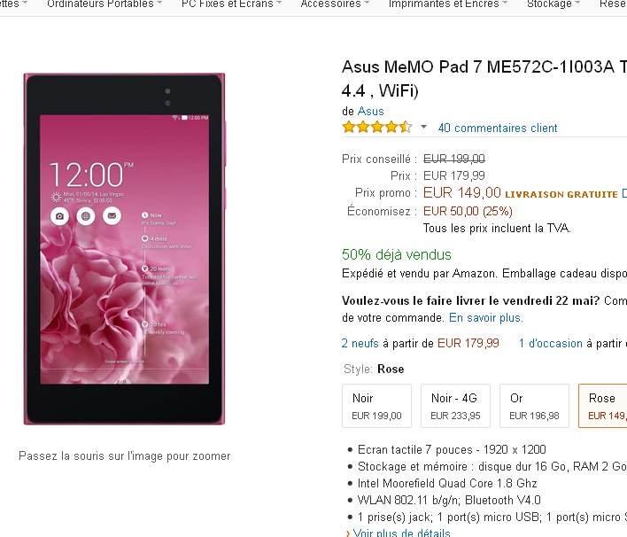The width and height of the screenshot is (627, 537).
Task: Select the Rose style option
Action: click(603, 406)
